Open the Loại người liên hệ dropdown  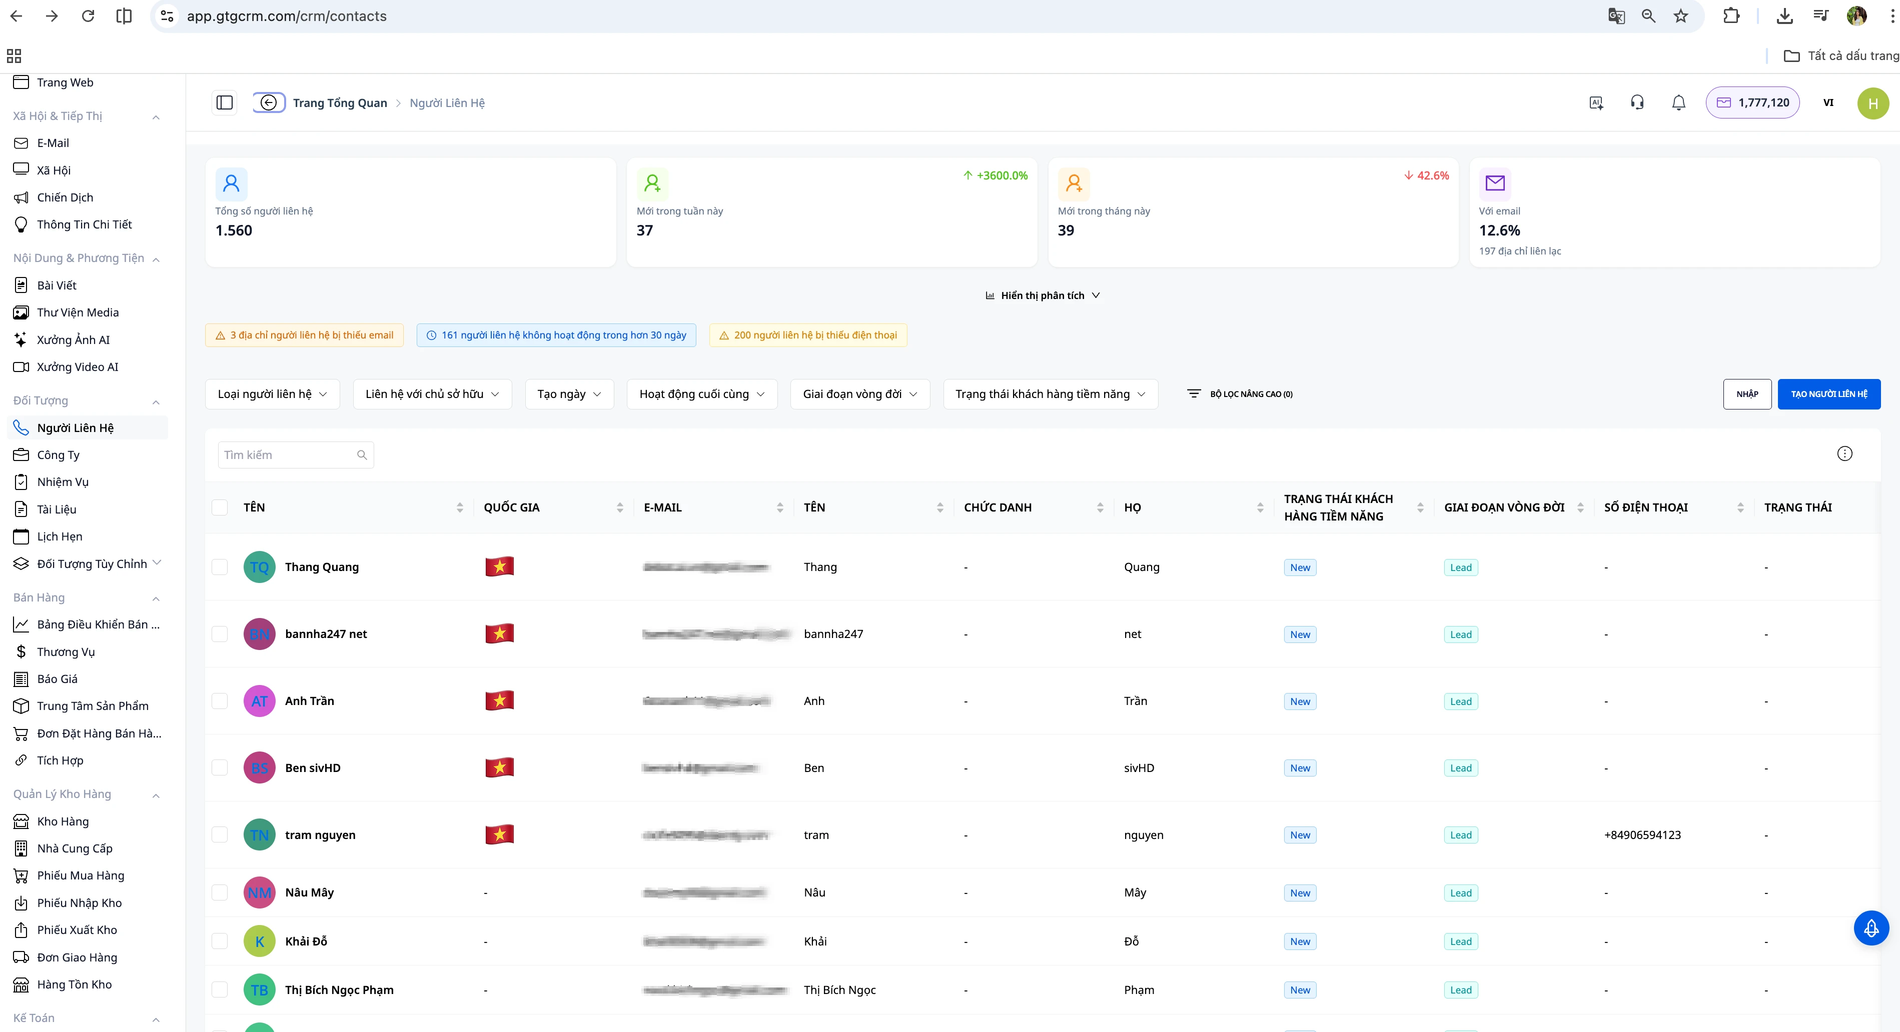(272, 393)
